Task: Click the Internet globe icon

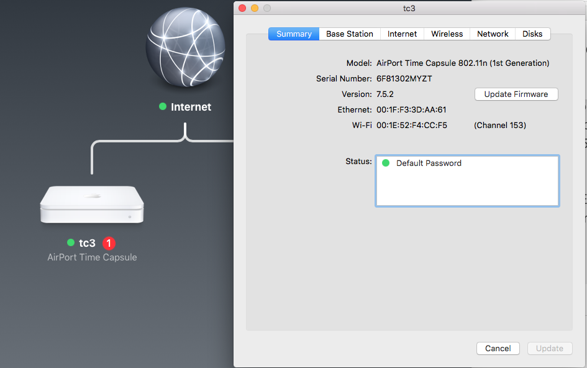Action: tap(186, 48)
